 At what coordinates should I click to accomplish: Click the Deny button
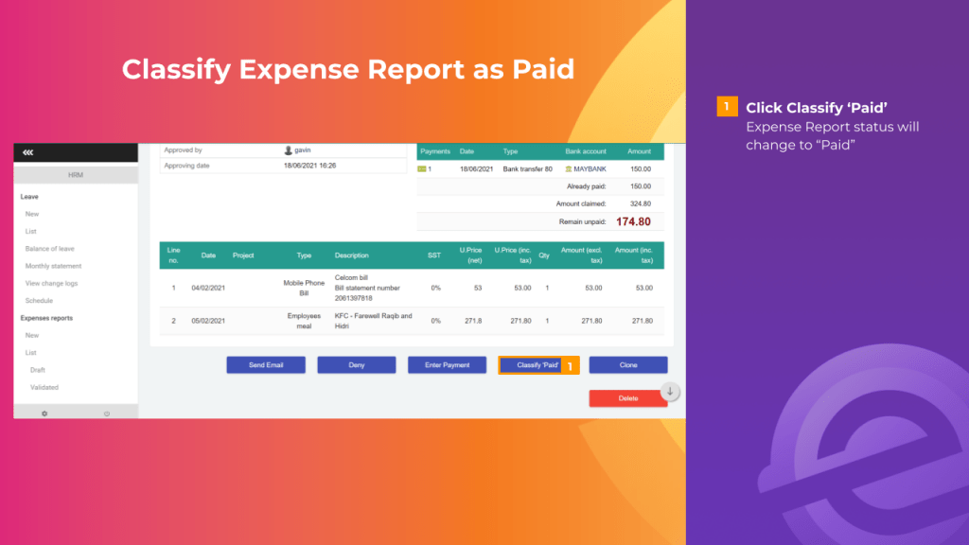[357, 364]
